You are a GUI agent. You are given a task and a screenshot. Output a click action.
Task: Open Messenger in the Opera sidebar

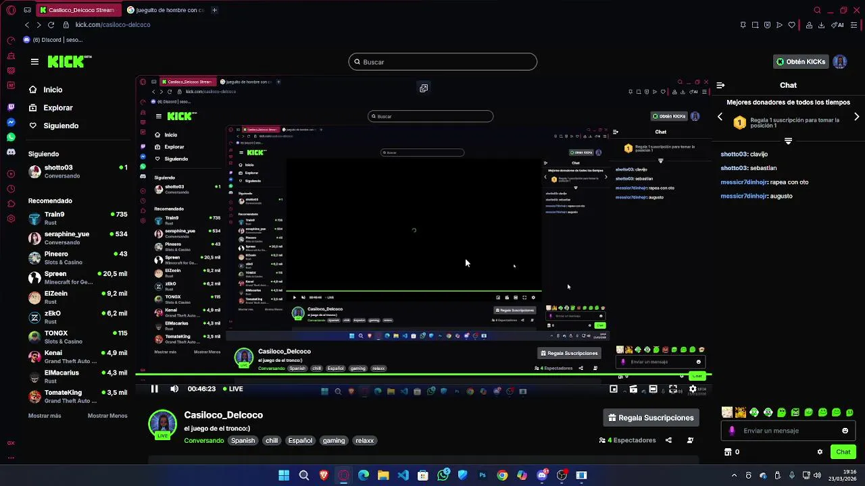click(11, 122)
